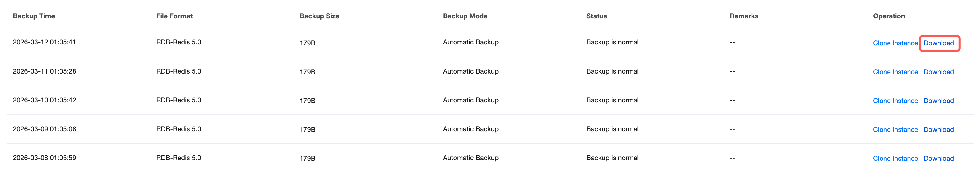Click the 2026-03-08 row's Automatic Backup cell

point(470,158)
